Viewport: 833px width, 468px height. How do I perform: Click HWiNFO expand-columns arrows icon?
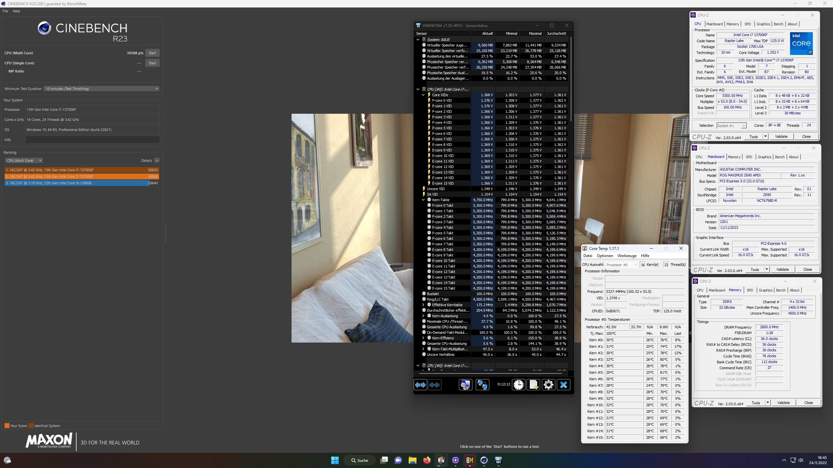point(420,385)
